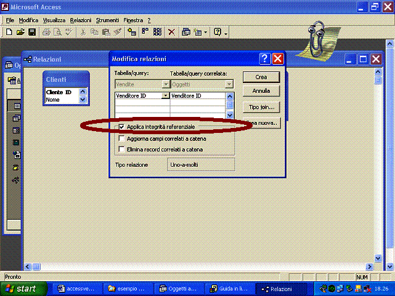Open the New Object dropdown arrow
This screenshot has width=395, height=296.
pos(206,33)
